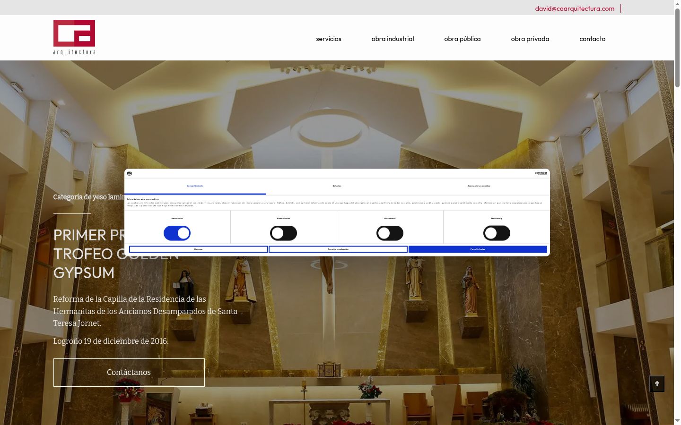Viewport: 681px width, 425px height.
Task: Click the Contáctanos button
Action: pos(129,373)
